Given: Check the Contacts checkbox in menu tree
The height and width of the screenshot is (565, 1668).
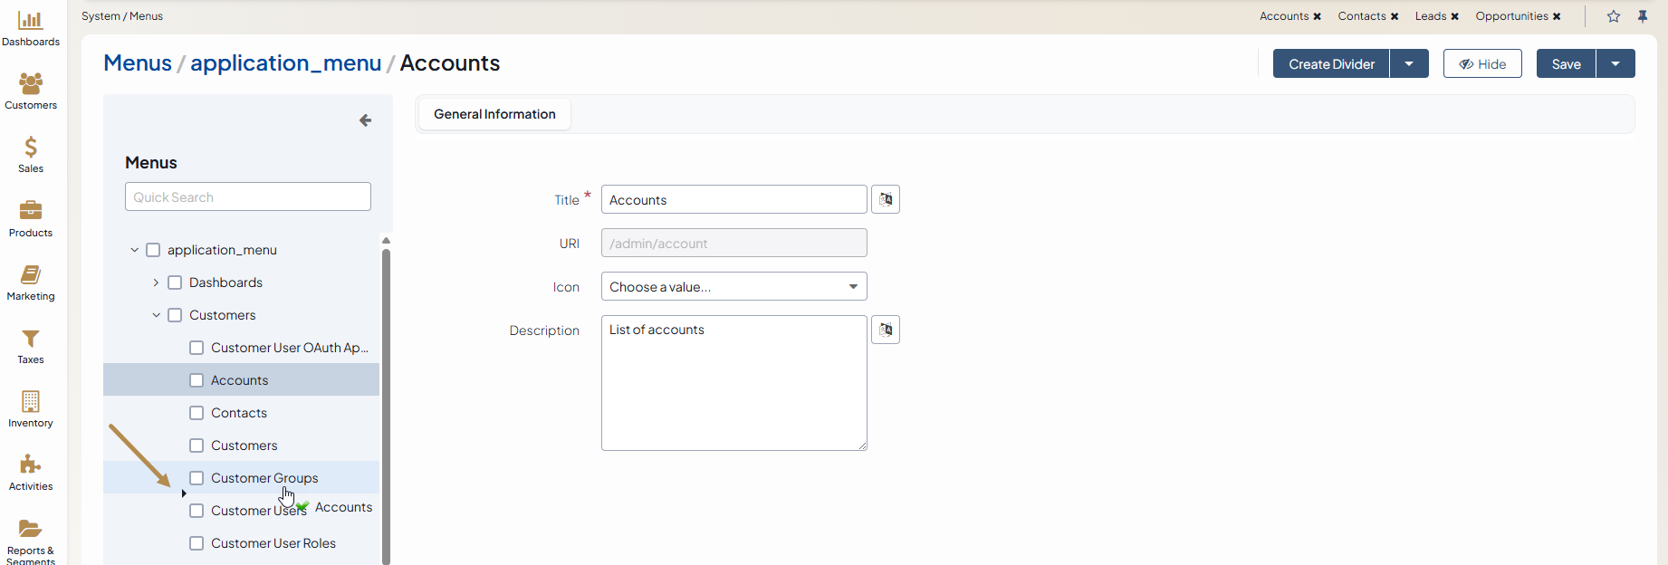Looking at the screenshot, I should click(197, 413).
